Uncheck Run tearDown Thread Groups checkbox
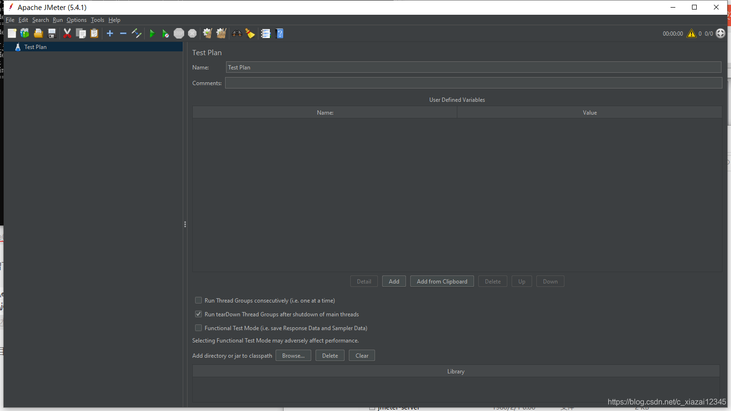Viewport: 731px width, 411px height. click(198, 314)
